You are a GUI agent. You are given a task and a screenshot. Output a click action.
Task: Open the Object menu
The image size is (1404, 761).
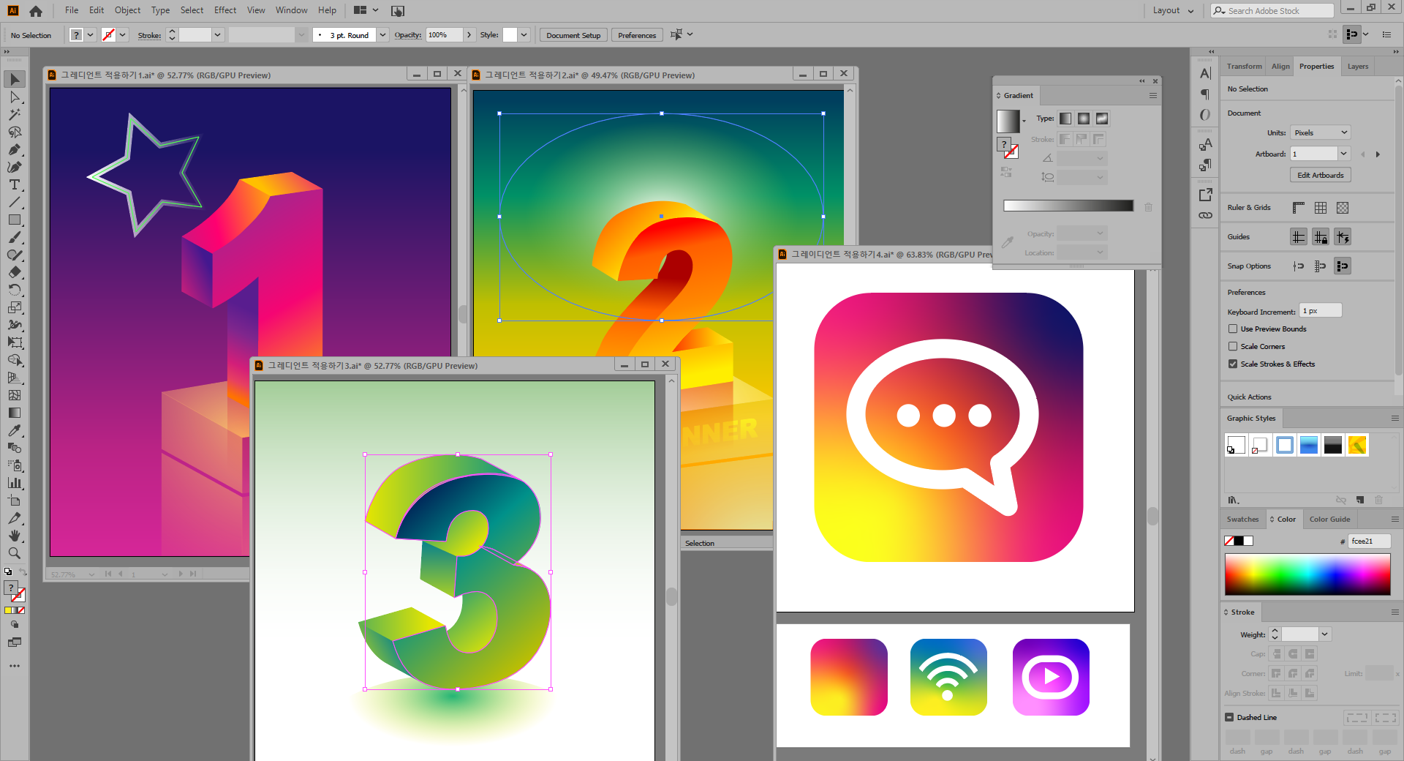tap(127, 10)
